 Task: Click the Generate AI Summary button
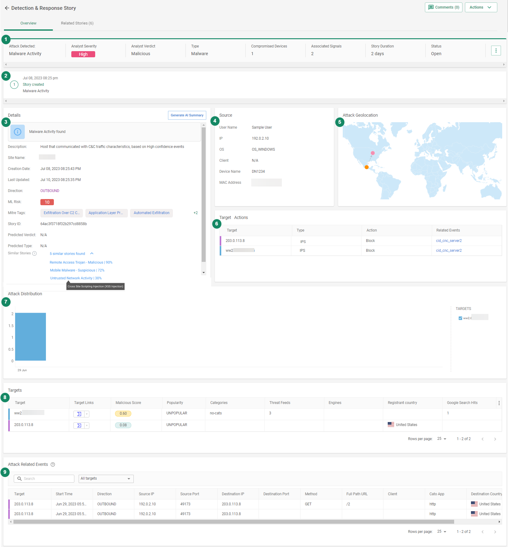(187, 115)
